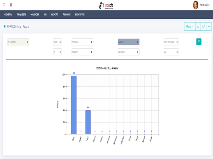Screen dimensions: 213x159
Task: Click the home icon in breadcrumb
Action: [5, 26]
